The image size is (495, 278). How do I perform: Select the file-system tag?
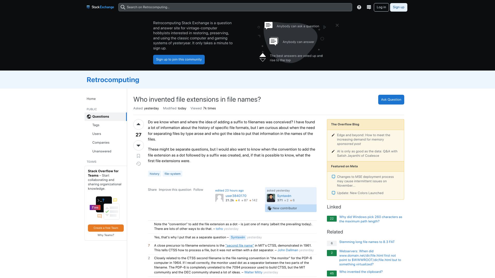pyautogui.click(x=172, y=174)
